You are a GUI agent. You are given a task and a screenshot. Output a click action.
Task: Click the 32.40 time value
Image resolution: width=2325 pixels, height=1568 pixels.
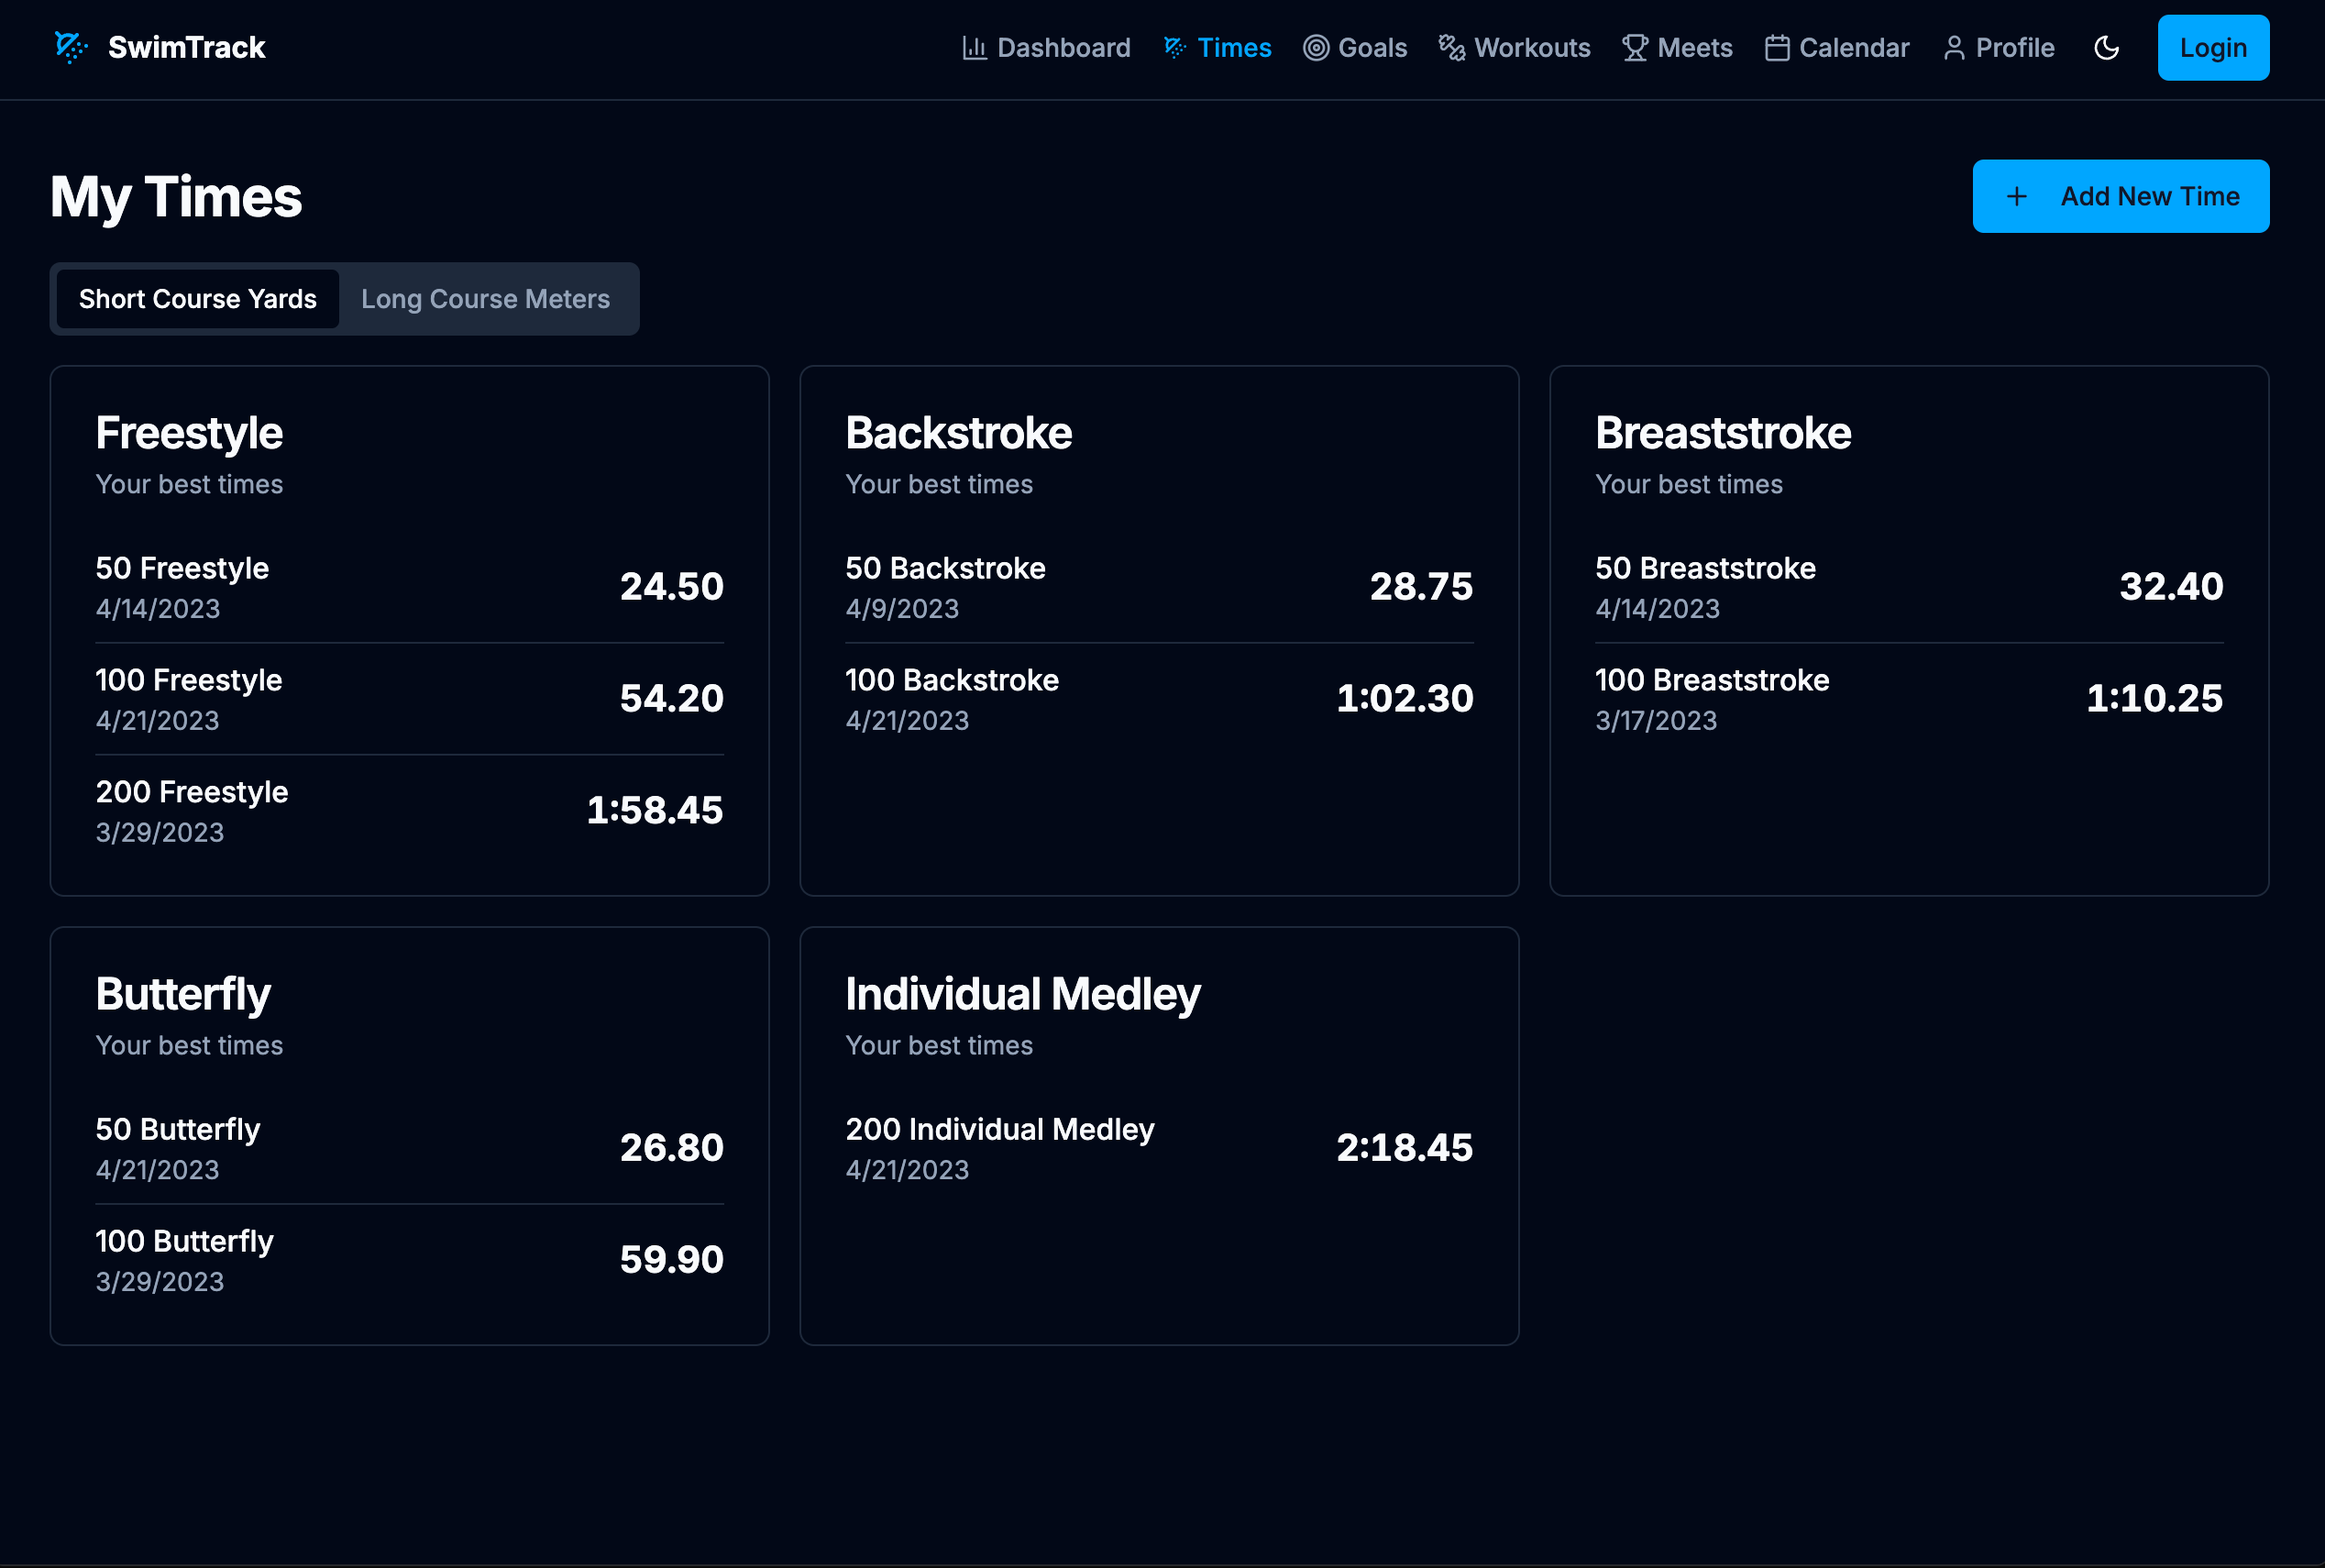click(2171, 587)
